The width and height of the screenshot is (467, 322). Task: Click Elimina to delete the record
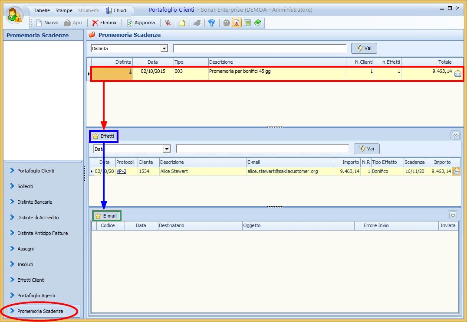[x=104, y=23]
